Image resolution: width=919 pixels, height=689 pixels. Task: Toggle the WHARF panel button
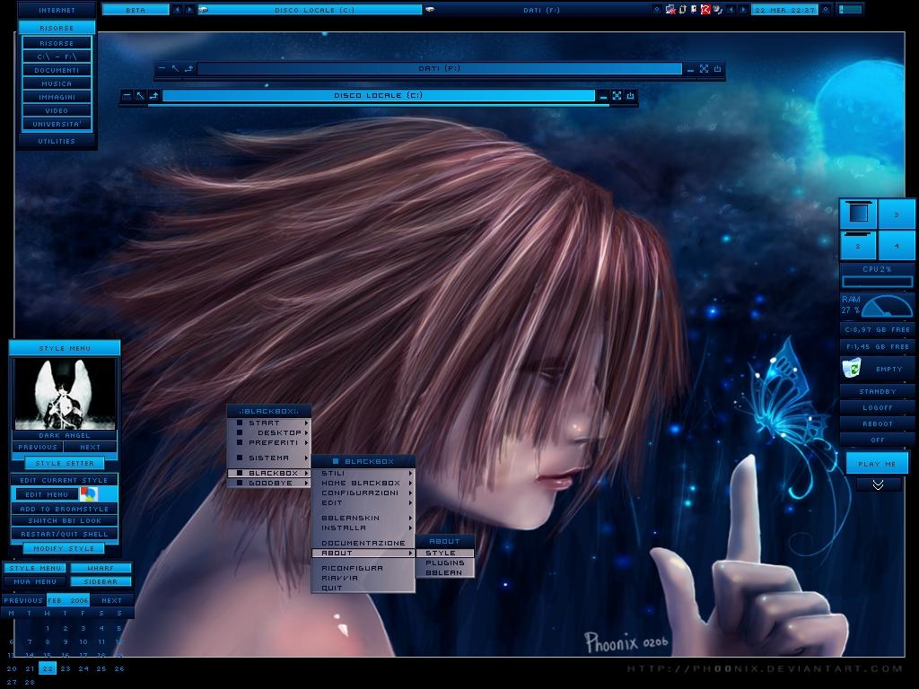[101, 568]
